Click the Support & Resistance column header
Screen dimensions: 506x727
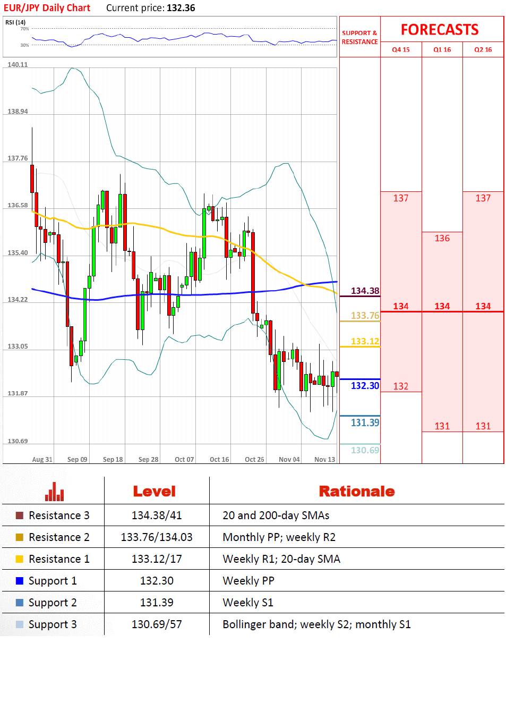click(x=359, y=37)
